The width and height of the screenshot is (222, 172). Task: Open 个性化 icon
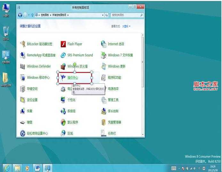coord(63,100)
